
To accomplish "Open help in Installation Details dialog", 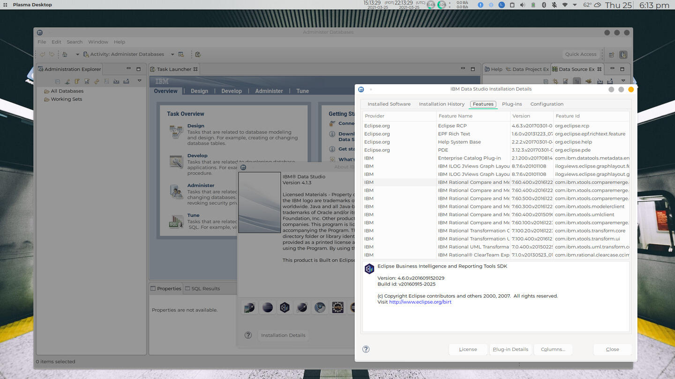I will (x=366, y=349).
